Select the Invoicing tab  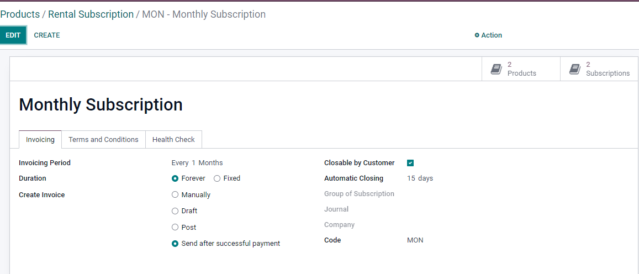click(x=40, y=139)
